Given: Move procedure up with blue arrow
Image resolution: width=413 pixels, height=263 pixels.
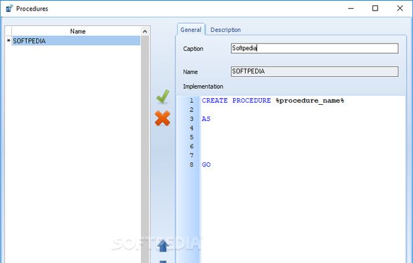Looking at the screenshot, I should [163, 246].
